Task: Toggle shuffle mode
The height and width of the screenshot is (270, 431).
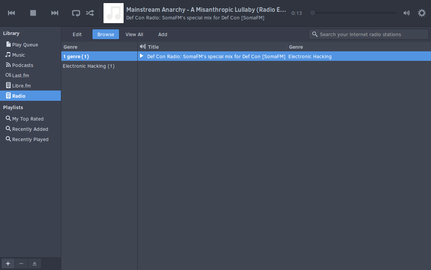Action: pos(90,13)
